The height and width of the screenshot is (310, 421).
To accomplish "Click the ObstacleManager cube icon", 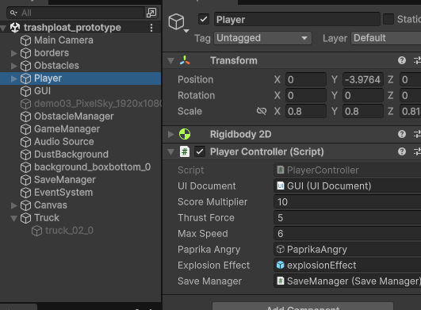I will tap(26, 117).
